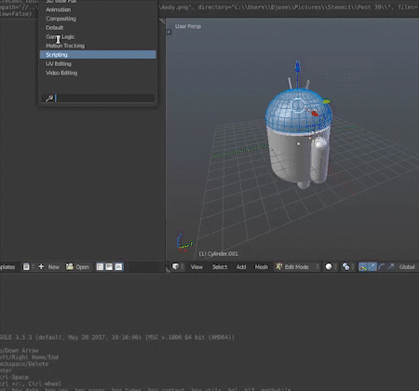
Task: Enable the rotate manipulator arc icon
Action: (382, 267)
